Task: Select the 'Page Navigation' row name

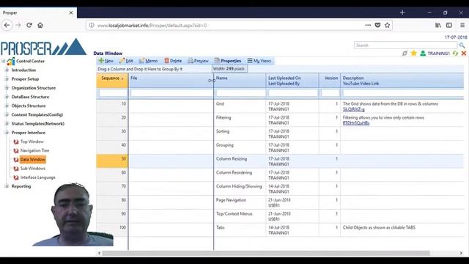Action: pos(231,200)
